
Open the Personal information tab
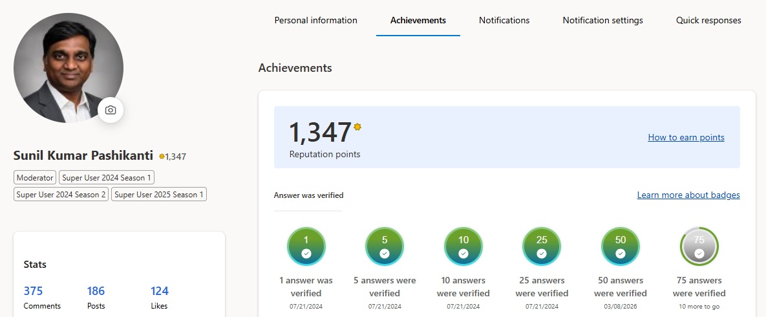pyautogui.click(x=315, y=21)
